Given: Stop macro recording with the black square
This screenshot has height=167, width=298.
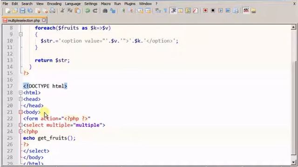Looking at the screenshot, I should click(x=213, y=10).
